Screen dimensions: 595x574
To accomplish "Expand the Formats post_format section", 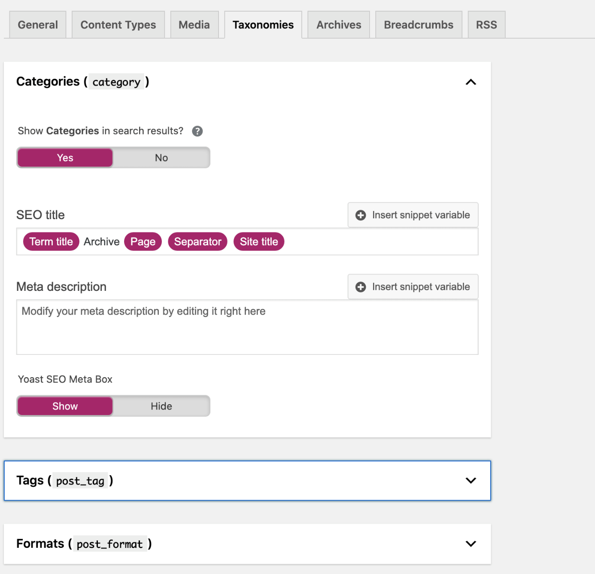I will [471, 544].
